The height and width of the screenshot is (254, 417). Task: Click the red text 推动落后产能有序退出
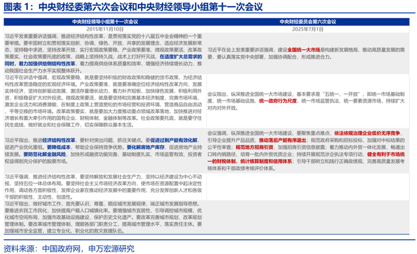coord(282,140)
